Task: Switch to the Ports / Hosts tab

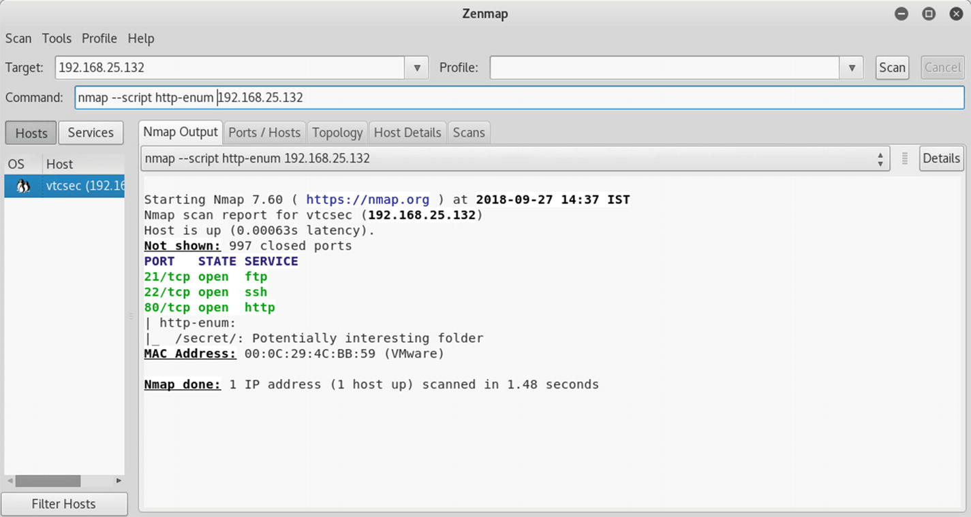Action: (264, 133)
